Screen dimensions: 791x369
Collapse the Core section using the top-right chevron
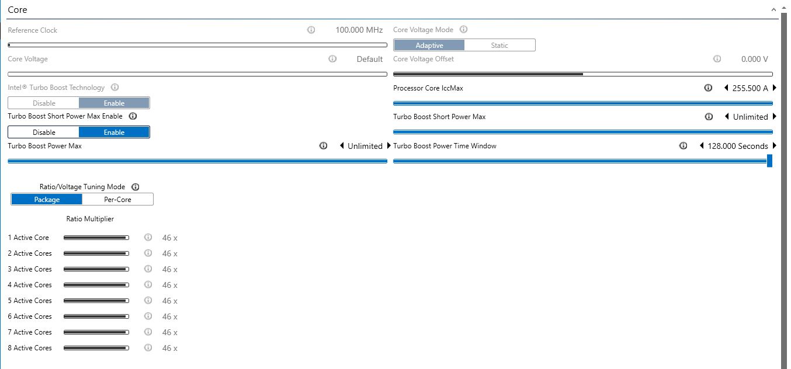pyautogui.click(x=774, y=10)
